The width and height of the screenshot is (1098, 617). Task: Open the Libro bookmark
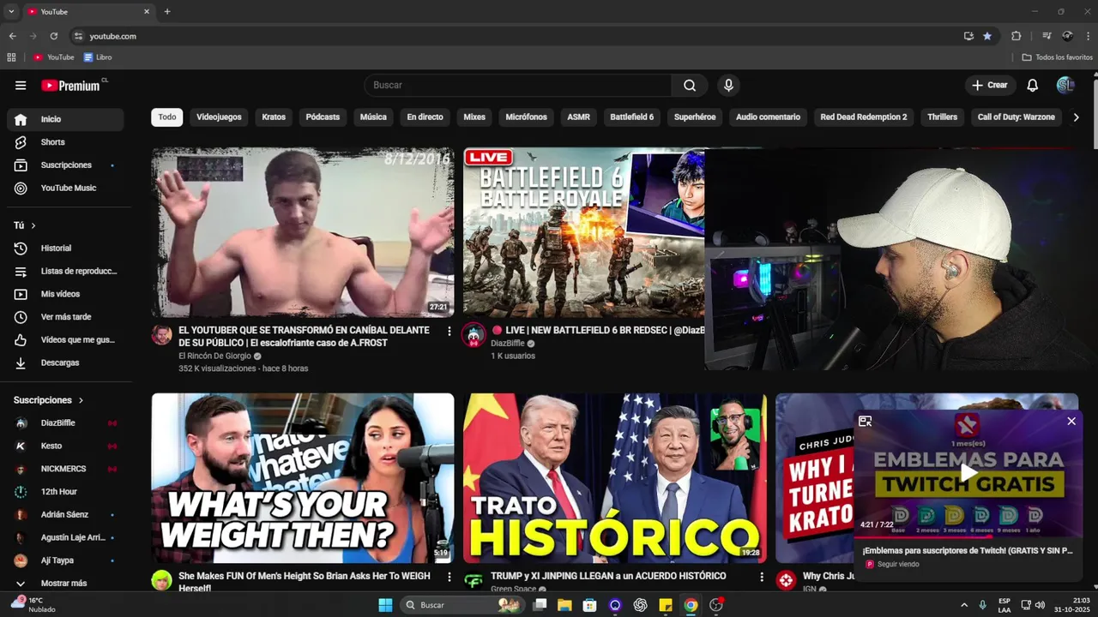tap(98, 57)
